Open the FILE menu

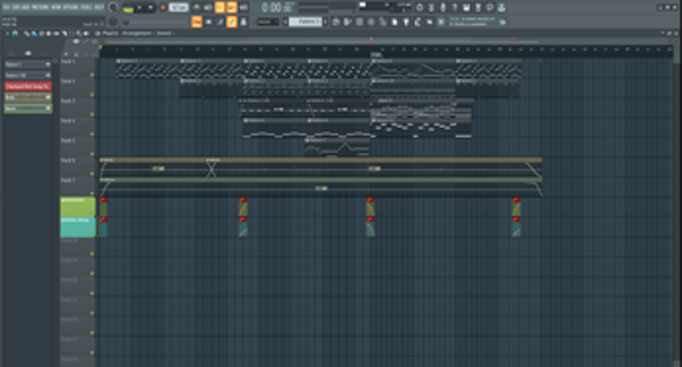7,8
